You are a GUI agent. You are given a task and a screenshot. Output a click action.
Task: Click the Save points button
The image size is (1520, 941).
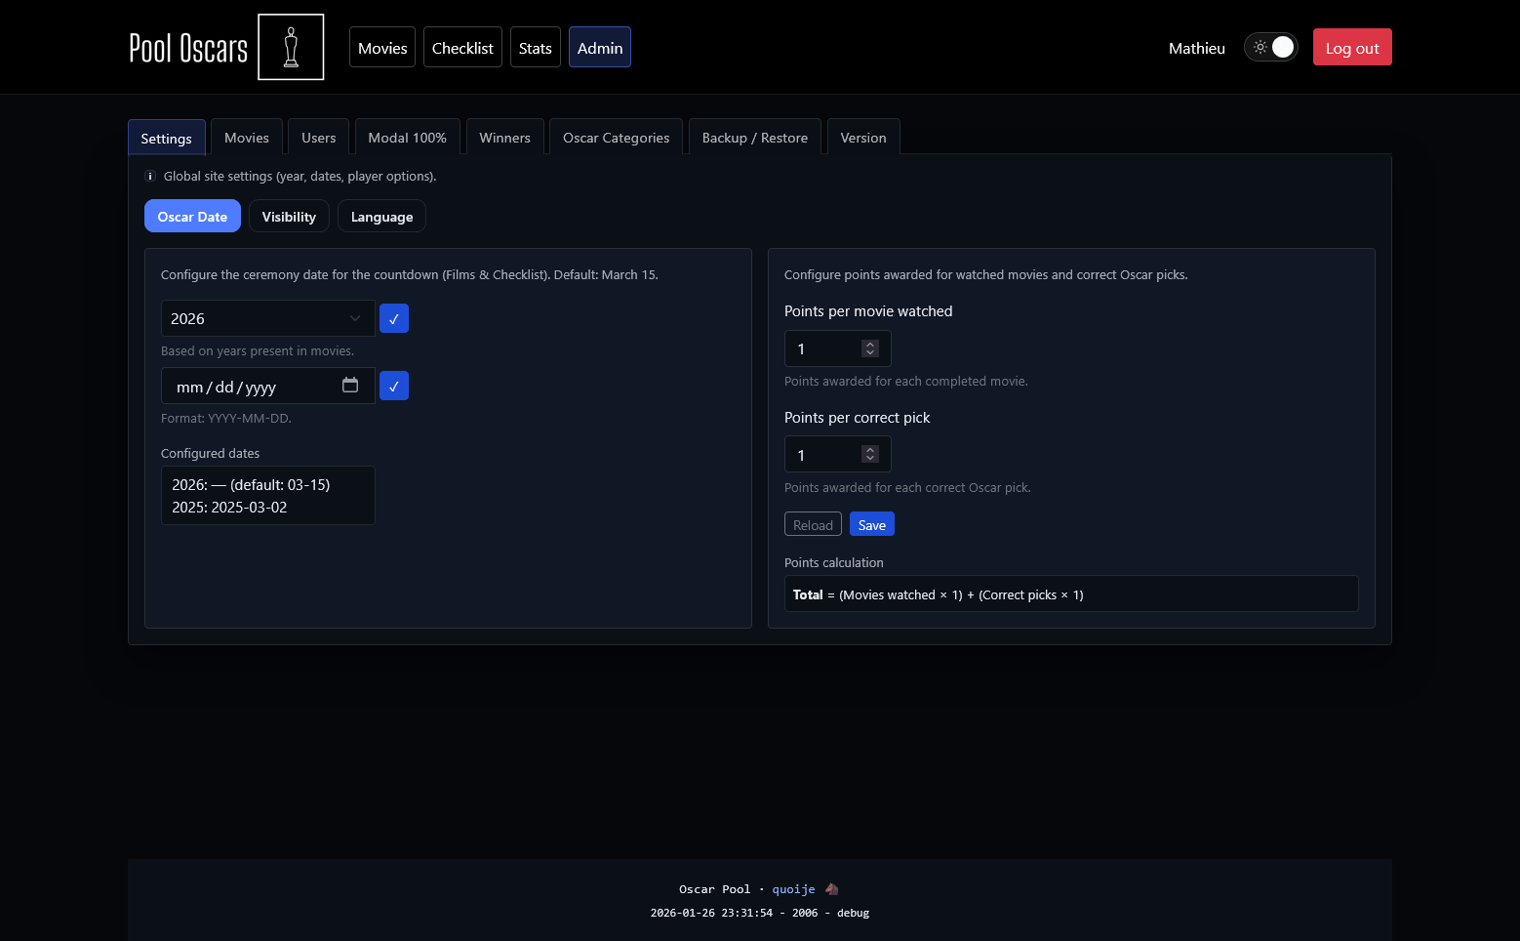click(872, 524)
